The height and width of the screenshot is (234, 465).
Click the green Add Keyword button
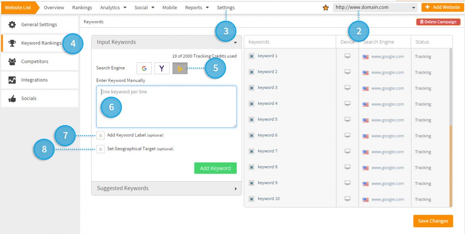pos(215,168)
